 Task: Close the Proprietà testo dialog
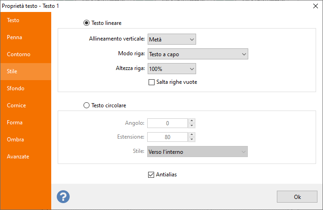click(315, 6)
